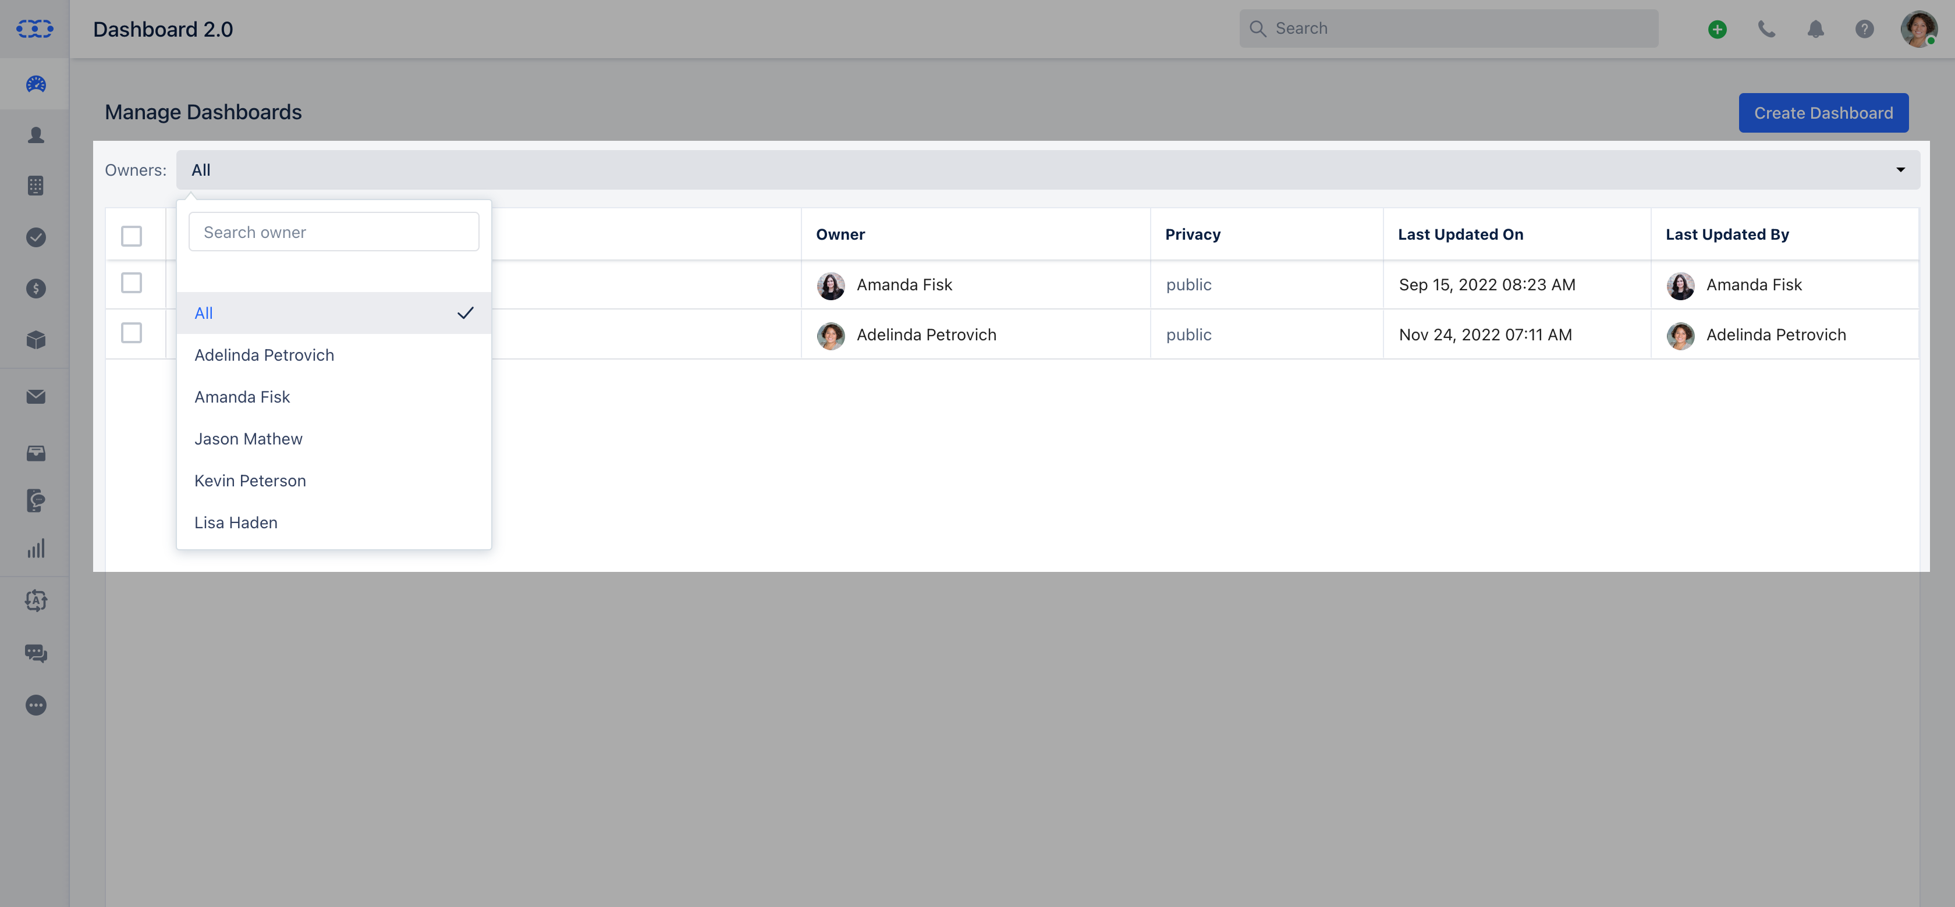Click public privacy in Adelinda Petrovich row
This screenshot has width=1955, height=907.
tap(1188, 335)
